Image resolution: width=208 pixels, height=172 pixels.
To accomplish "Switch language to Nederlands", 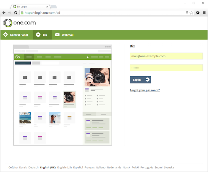I will [114, 167].
